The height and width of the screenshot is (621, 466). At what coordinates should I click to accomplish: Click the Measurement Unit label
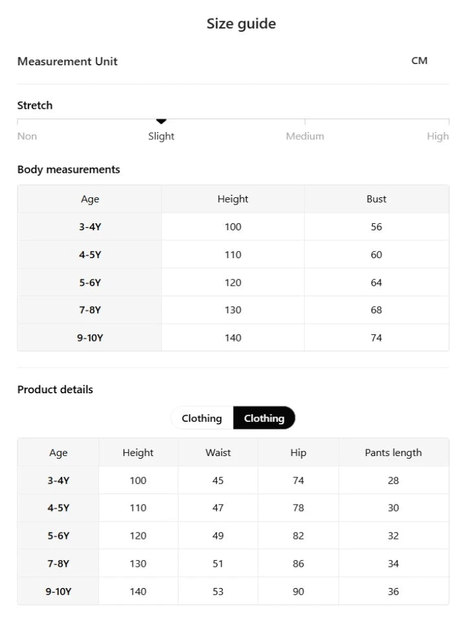coord(67,61)
